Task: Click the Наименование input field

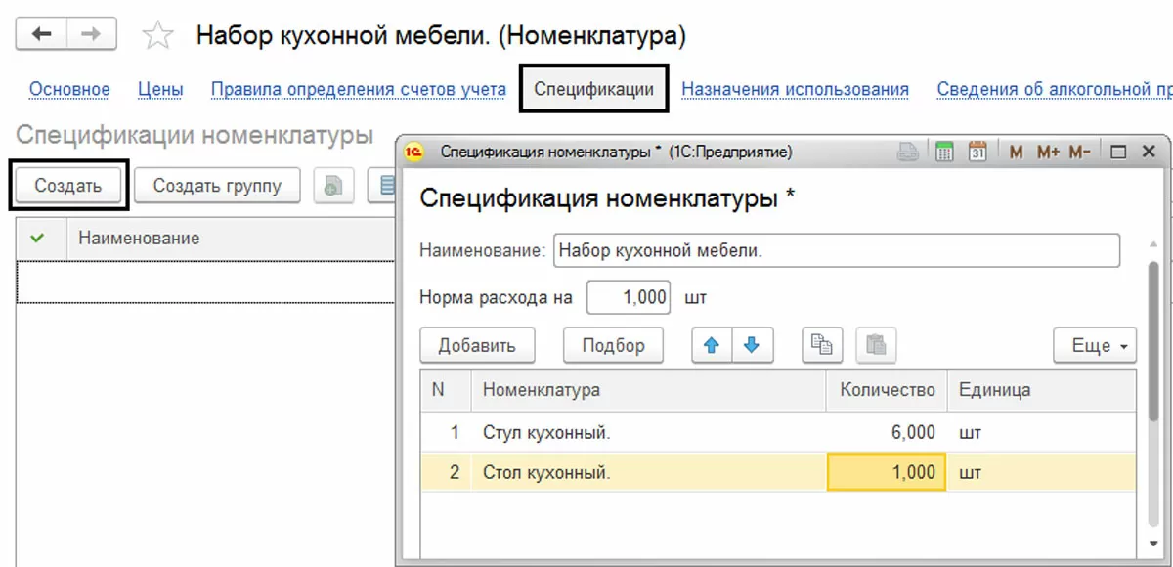Action: (836, 249)
